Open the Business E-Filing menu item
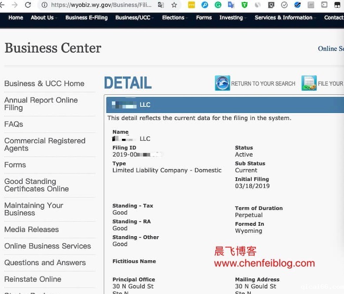This screenshot has height=294, width=344. click(x=87, y=18)
